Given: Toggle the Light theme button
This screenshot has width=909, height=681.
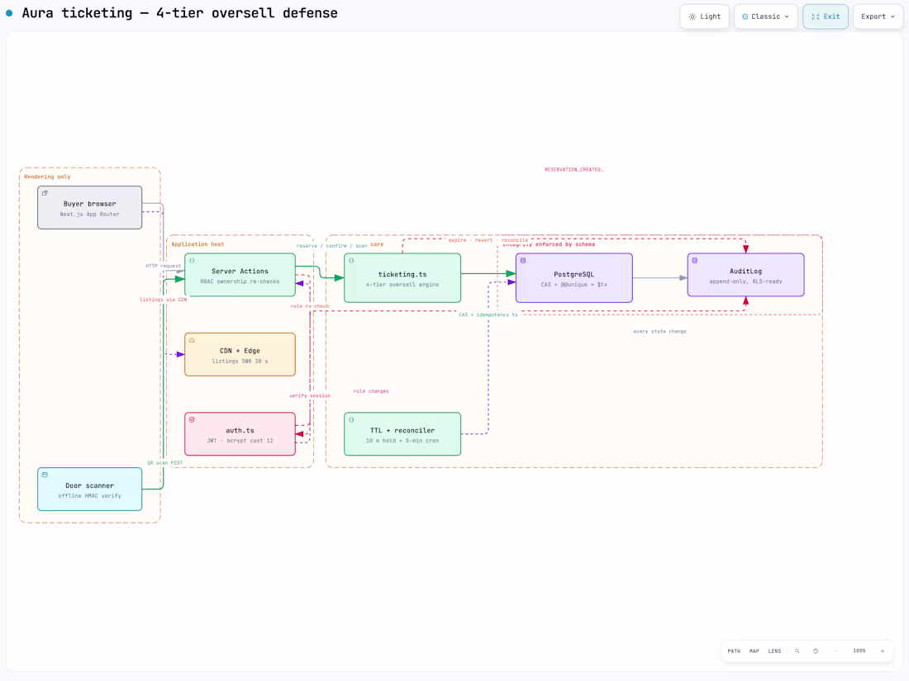Looking at the screenshot, I should [704, 17].
